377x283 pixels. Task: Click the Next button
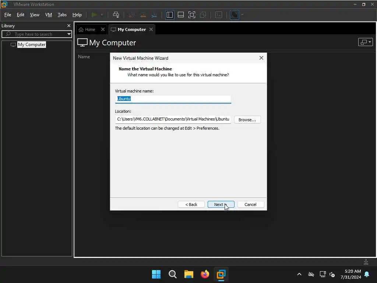pos(221,204)
